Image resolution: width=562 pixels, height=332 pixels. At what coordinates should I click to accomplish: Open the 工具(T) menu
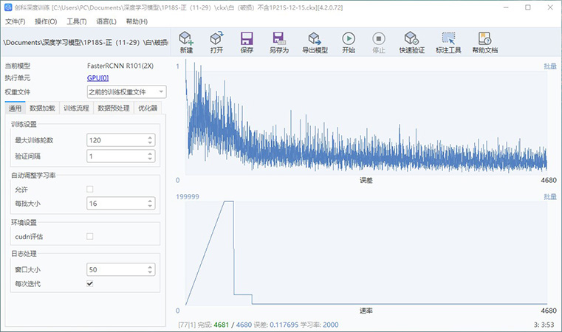(x=76, y=21)
